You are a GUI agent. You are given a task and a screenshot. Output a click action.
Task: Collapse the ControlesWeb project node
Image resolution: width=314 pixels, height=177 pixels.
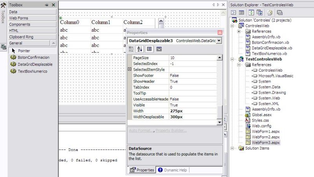[232, 26]
